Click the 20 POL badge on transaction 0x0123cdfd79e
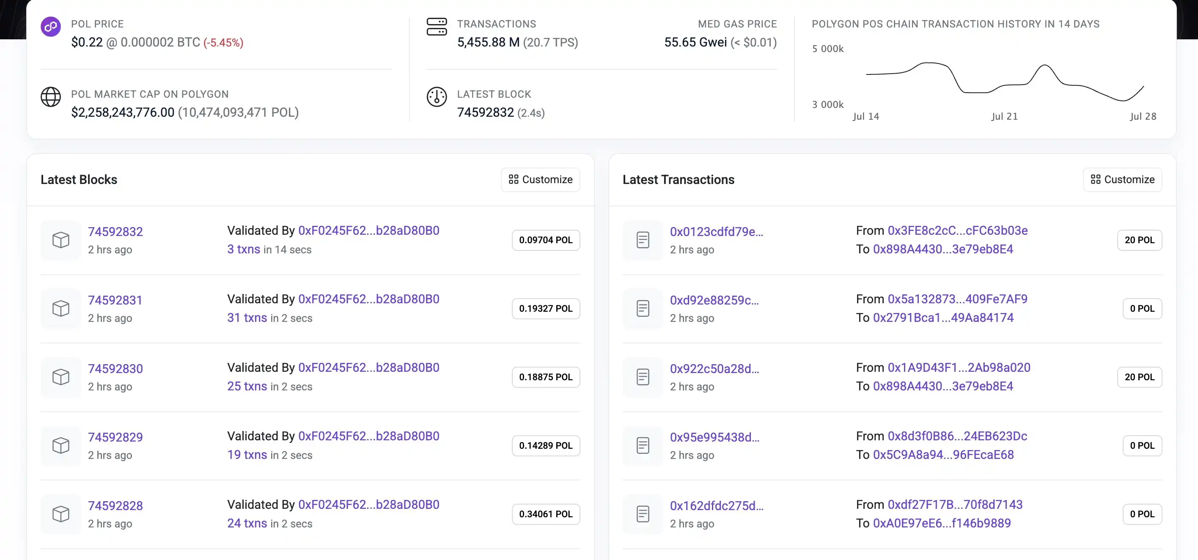Viewport: 1198px width, 560px height. (x=1139, y=240)
